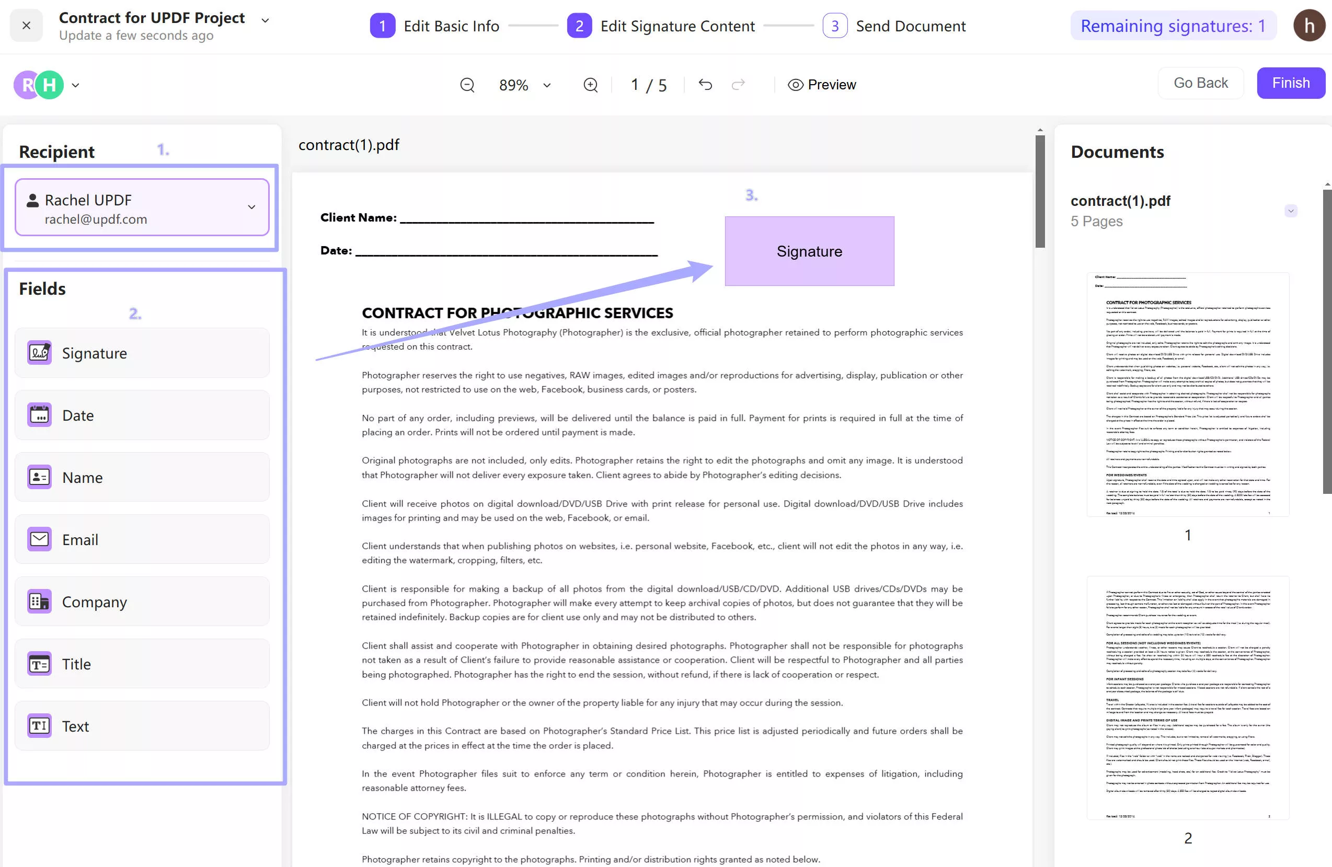1332x867 pixels.
Task: Collapse contract(1).pdf in Documents panel
Action: [1291, 211]
